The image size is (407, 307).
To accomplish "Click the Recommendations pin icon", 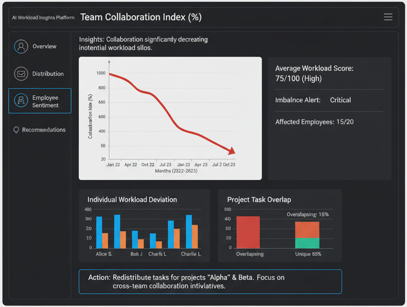I will 15,130.
